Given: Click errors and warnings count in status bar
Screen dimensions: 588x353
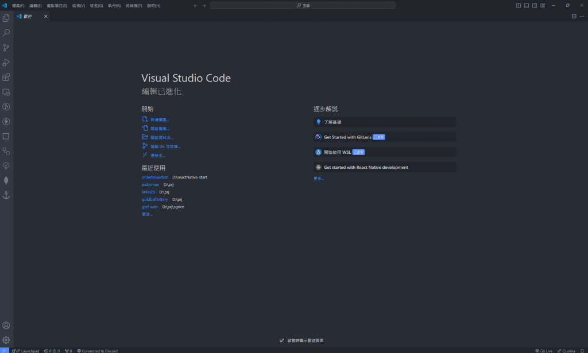Looking at the screenshot, I should pos(52,351).
